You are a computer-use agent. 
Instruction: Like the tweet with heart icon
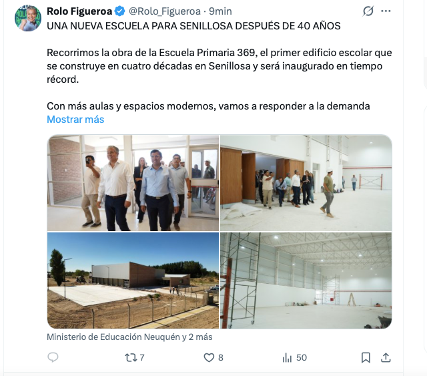(x=209, y=357)
